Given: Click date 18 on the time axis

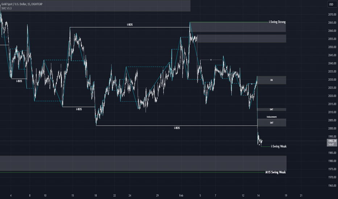Looking at the screenshot, I should [95, 195].
